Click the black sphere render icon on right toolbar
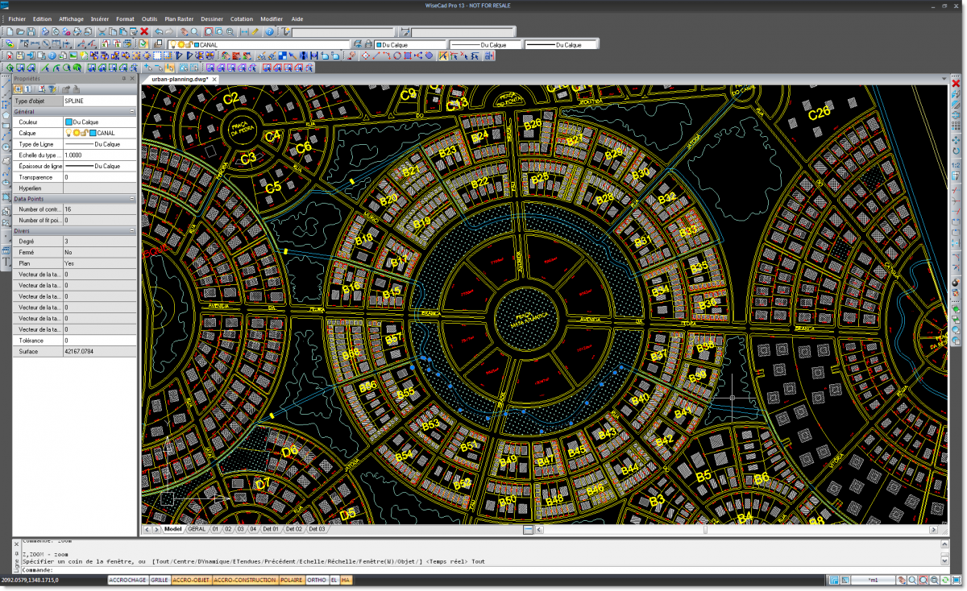This screenshot has width=967, height=591. tap(956, 283)
